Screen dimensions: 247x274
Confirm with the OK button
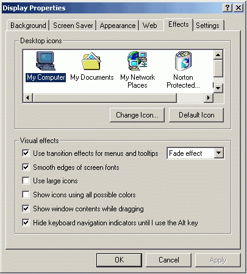119,260
